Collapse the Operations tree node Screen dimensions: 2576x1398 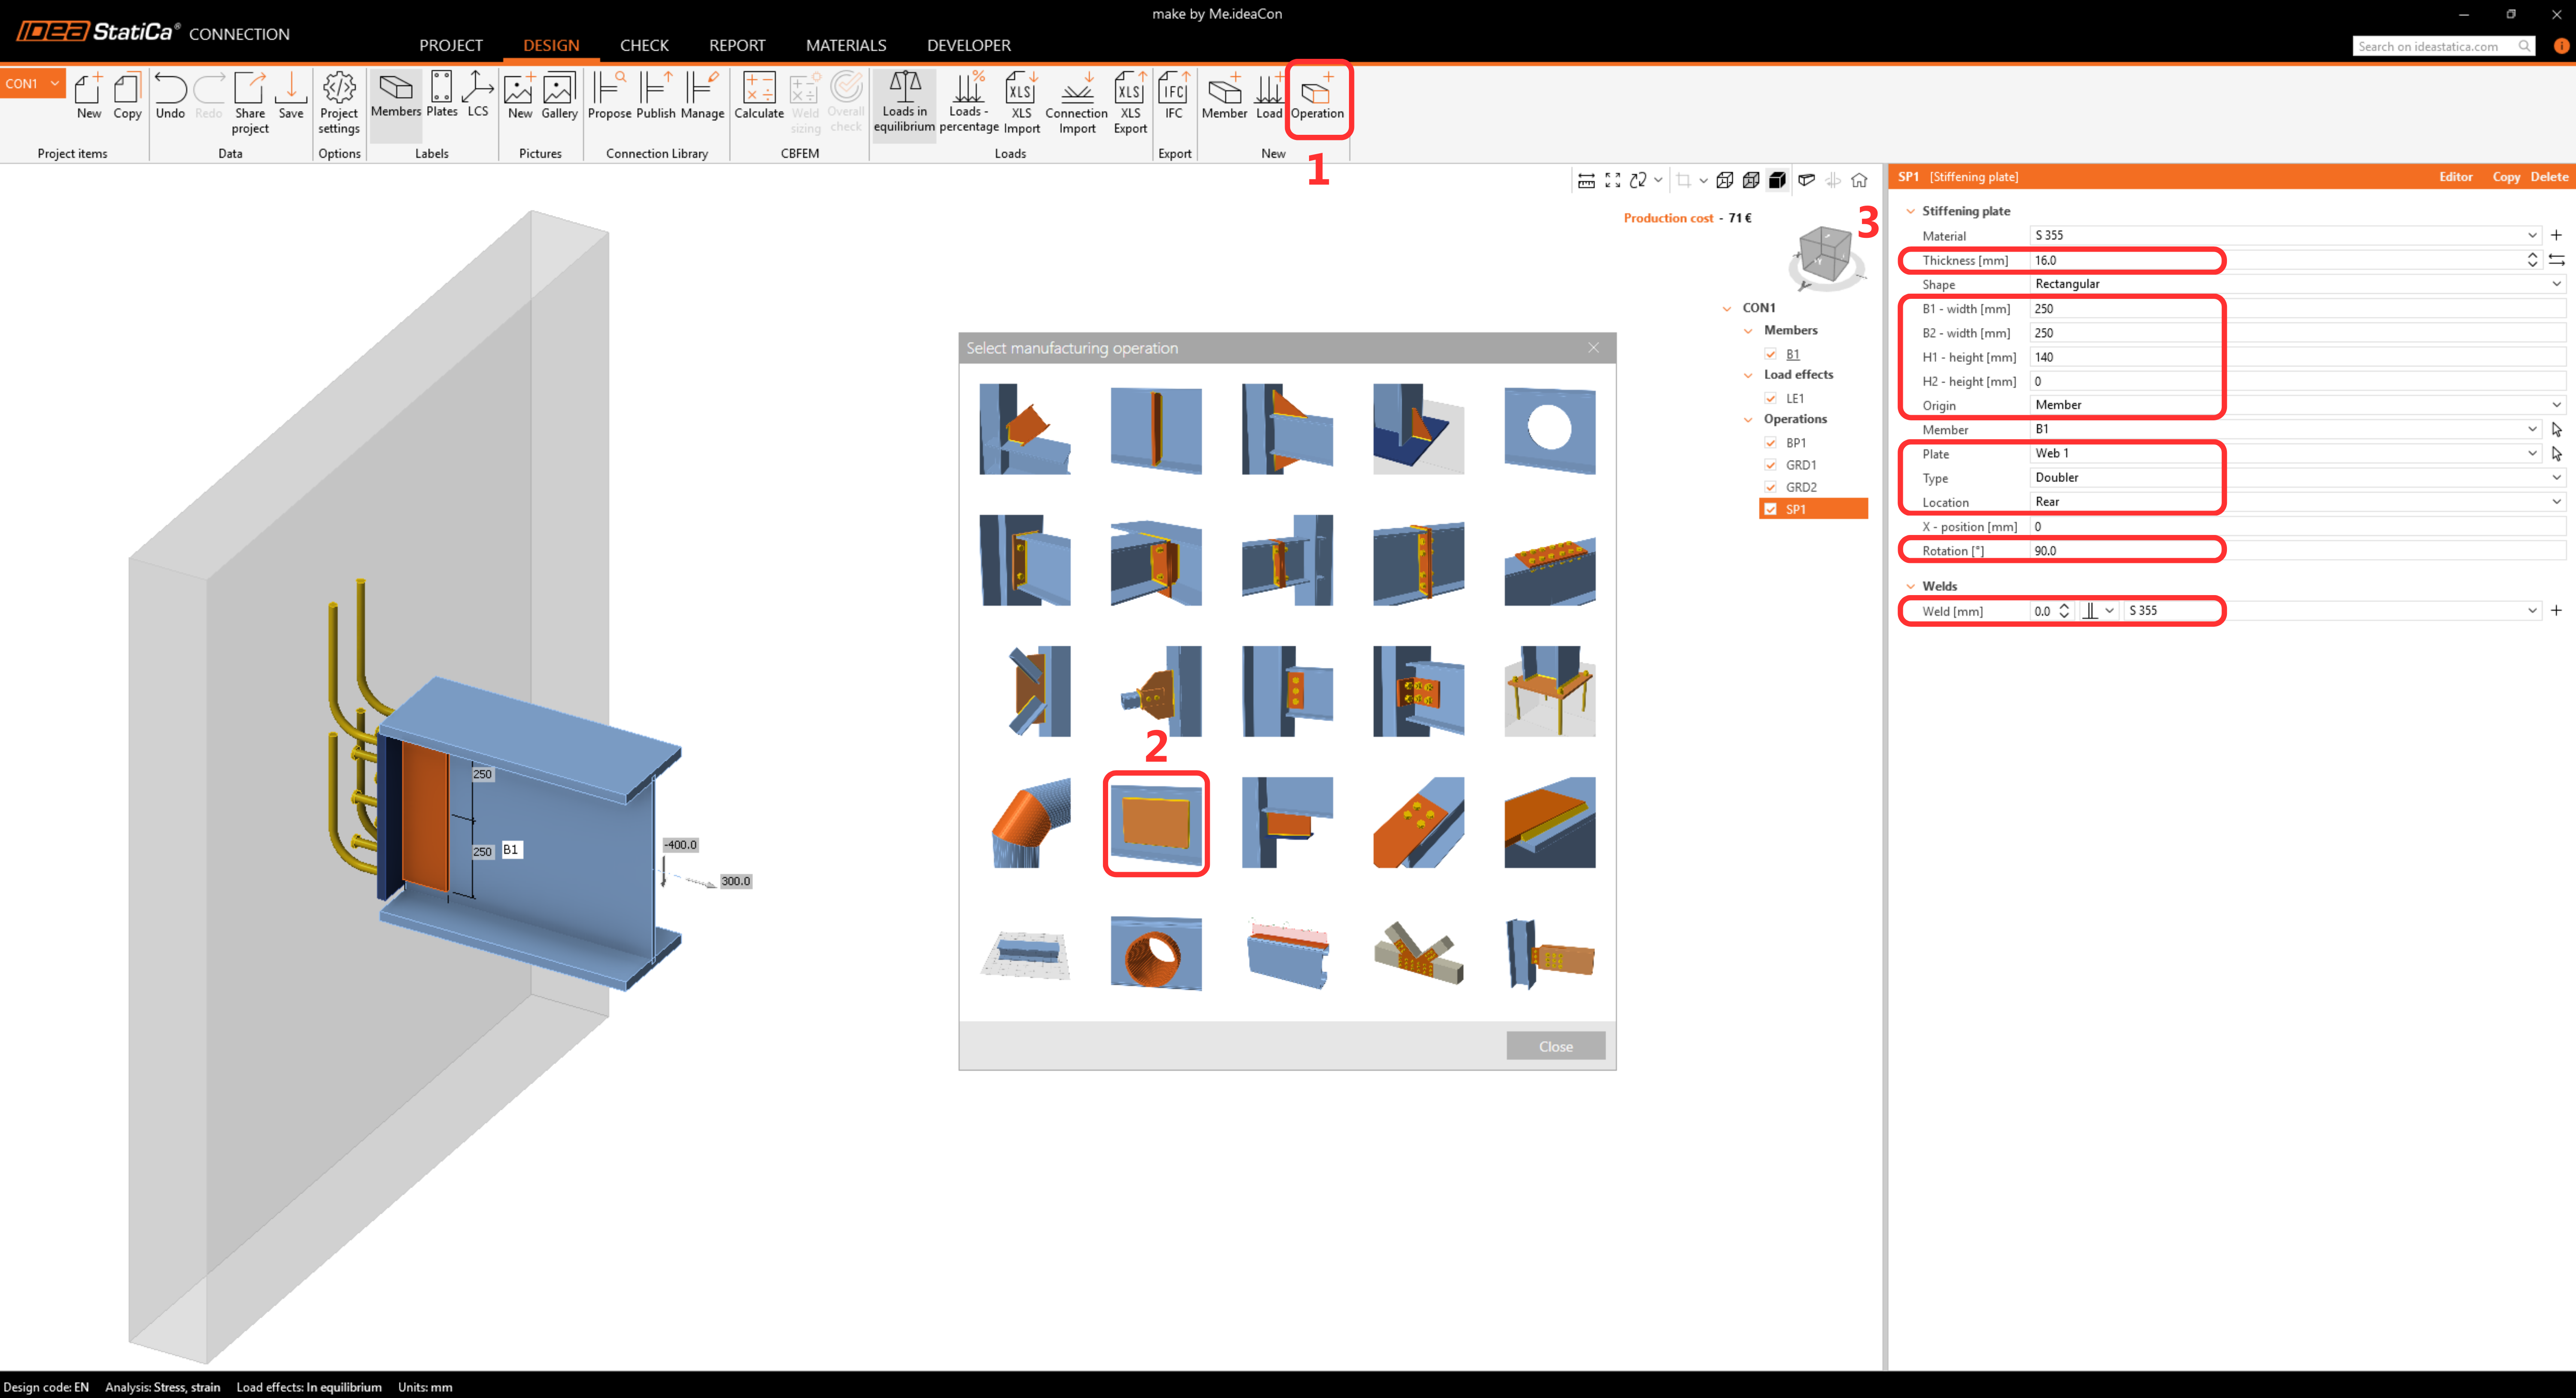(x=1748, y=420)
